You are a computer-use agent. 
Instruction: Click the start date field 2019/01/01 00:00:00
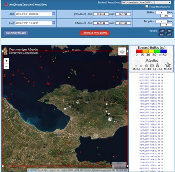pyautogui.click(x=34, y=14)
